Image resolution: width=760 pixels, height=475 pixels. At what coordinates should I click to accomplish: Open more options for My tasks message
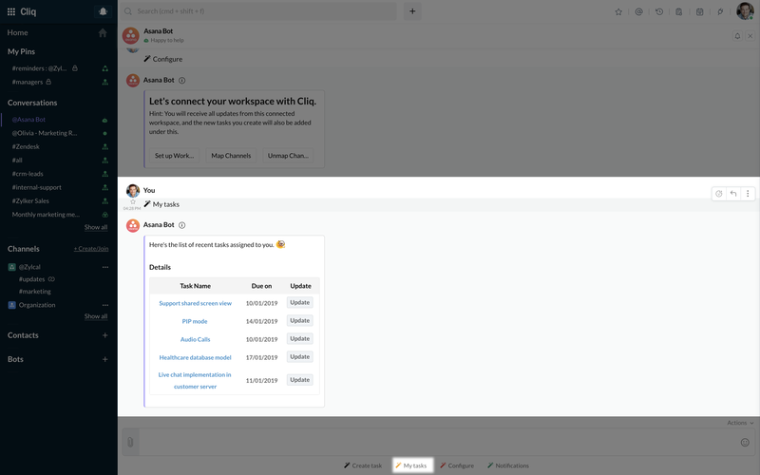point(748,194)
